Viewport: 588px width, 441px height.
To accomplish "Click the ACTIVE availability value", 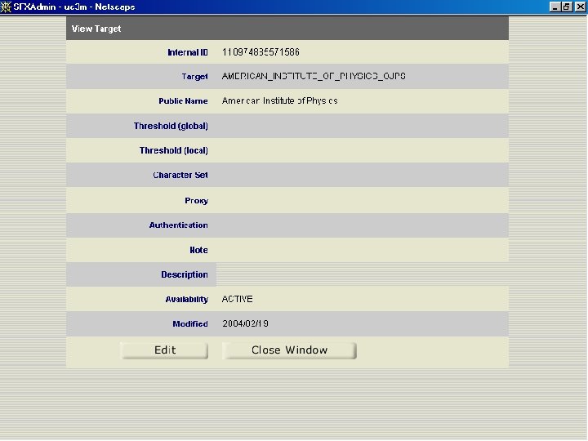I will point(238,299).
